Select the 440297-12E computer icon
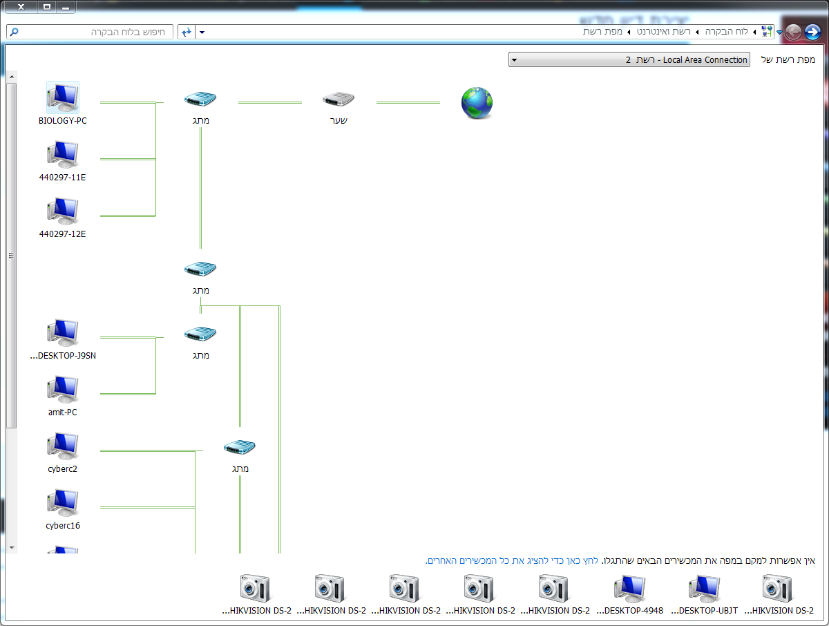Screen dimensions: 829x626 tap(63, 212)
